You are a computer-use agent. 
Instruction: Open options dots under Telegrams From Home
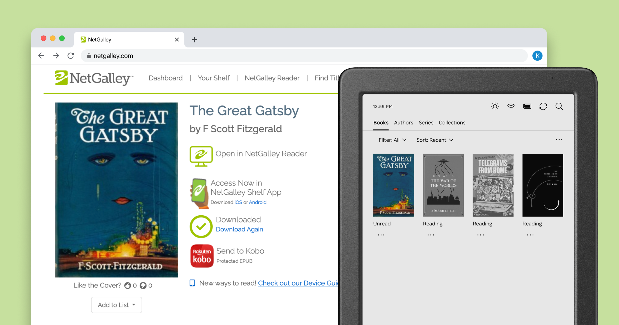(x=480, y=235)
